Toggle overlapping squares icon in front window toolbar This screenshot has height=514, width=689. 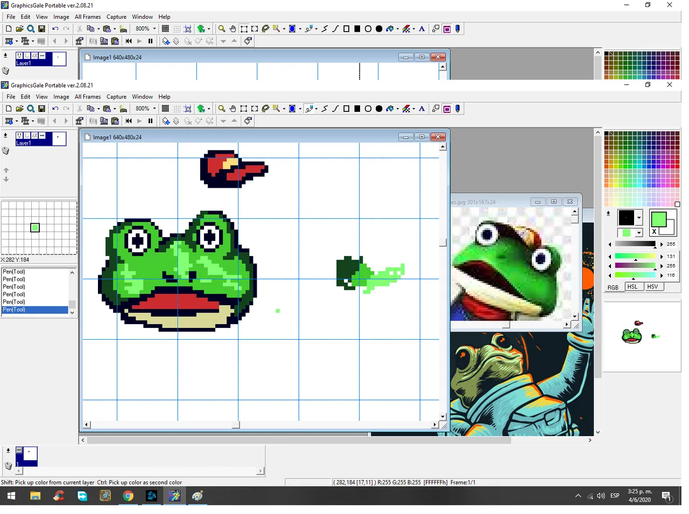[436, 109]
